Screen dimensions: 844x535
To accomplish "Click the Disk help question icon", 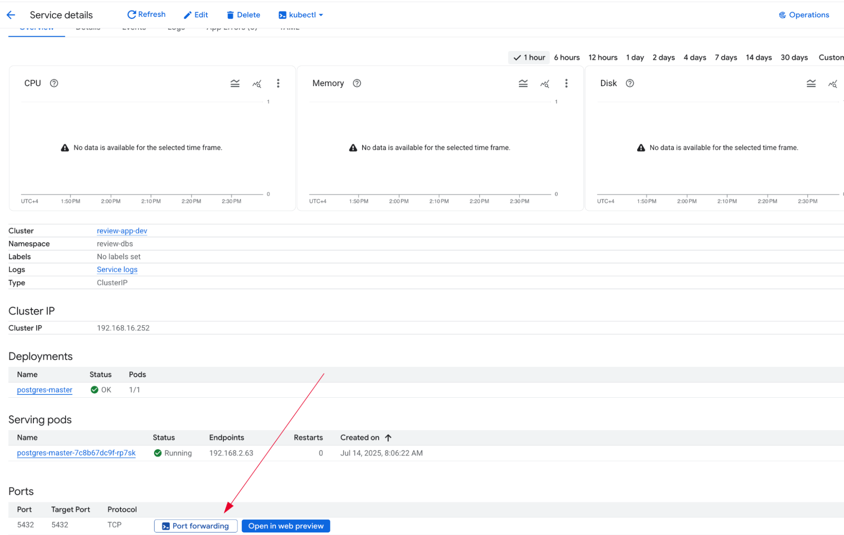I will 630,83.
